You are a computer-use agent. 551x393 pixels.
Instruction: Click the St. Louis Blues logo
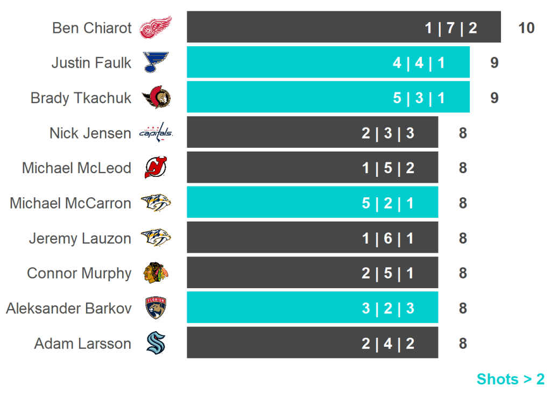point(156,62)
